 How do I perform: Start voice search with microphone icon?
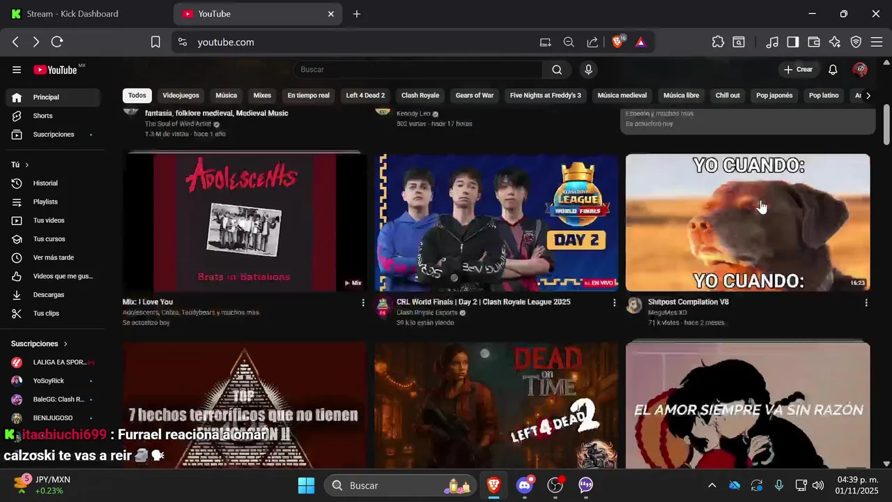coord(589,70)
